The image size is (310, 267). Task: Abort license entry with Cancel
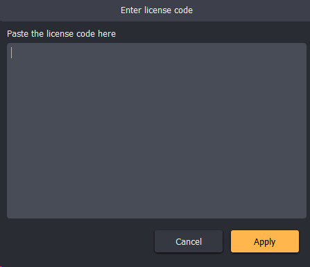point(189,241)
